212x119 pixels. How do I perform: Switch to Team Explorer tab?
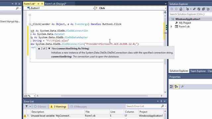pos(198,71)
